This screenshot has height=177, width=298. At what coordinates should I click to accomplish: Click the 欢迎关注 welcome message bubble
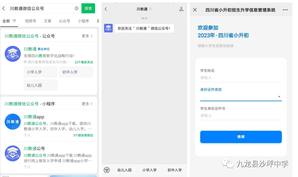coord(144,28)
